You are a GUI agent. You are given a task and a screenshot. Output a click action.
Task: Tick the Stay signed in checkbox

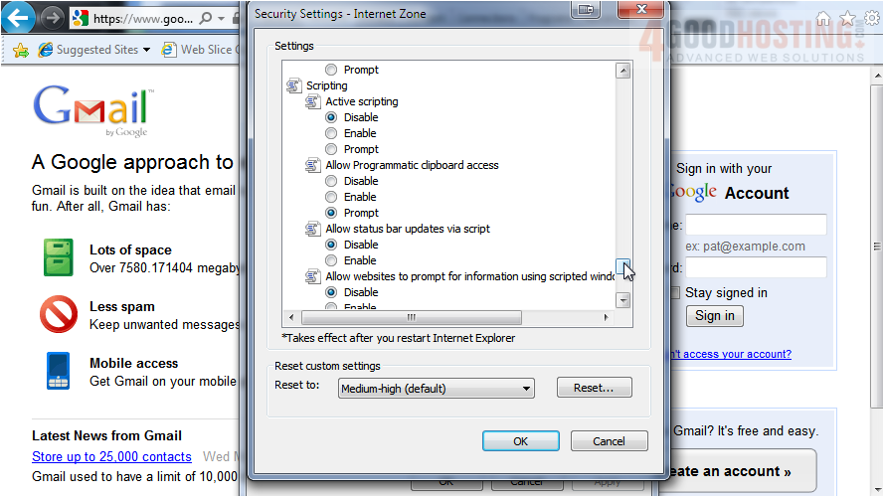[673, 293]
